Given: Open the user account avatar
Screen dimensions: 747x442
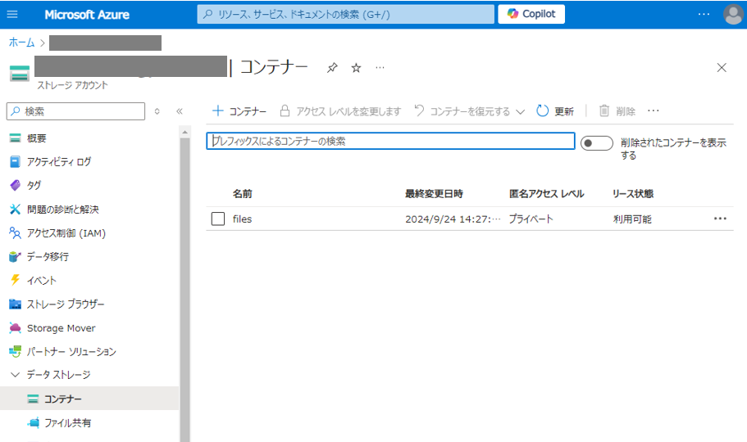Looking at the screenshot, I should coord(733,14).
